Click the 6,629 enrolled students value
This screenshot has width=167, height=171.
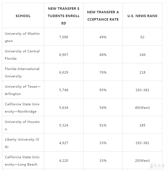coord(64,72)
